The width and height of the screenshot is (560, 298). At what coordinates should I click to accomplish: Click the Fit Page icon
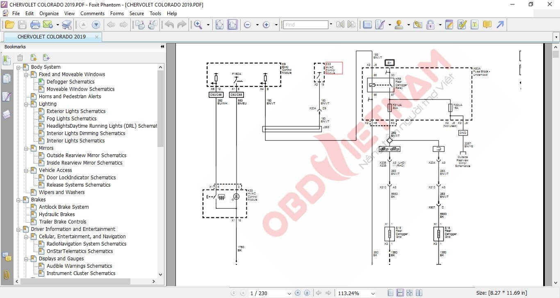click(x=220, y=25)
